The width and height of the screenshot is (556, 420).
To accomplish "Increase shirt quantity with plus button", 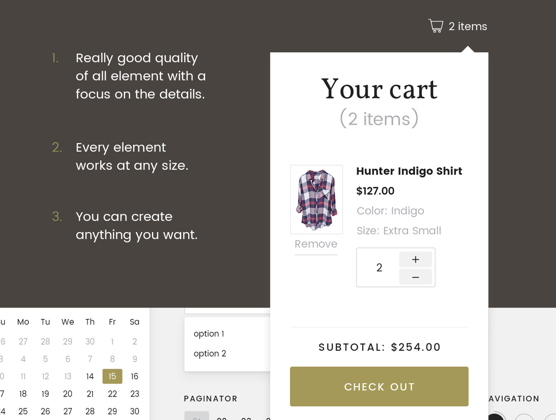I will pyautogui.click(x=415, y=259).
